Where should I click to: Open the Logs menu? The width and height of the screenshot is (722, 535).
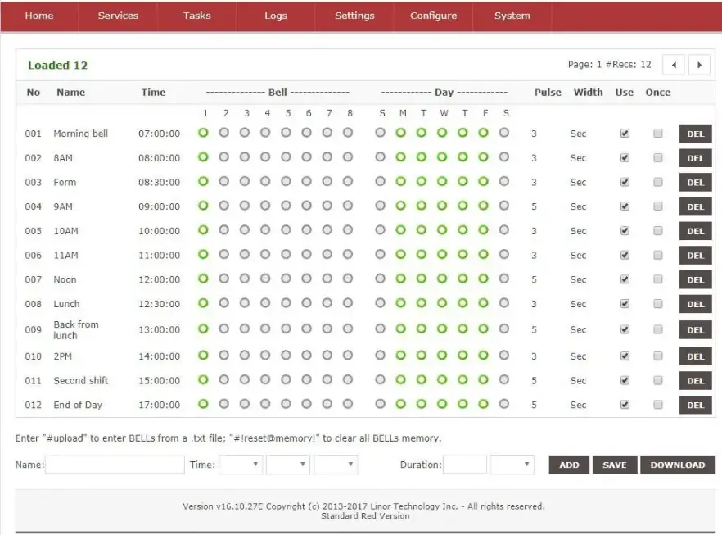pos(275,15)
